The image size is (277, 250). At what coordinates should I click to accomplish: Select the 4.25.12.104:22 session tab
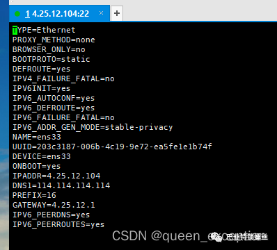point(59,13)
